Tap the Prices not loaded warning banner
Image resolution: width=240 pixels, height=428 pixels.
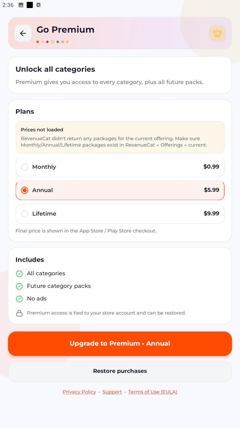[120, 137]
